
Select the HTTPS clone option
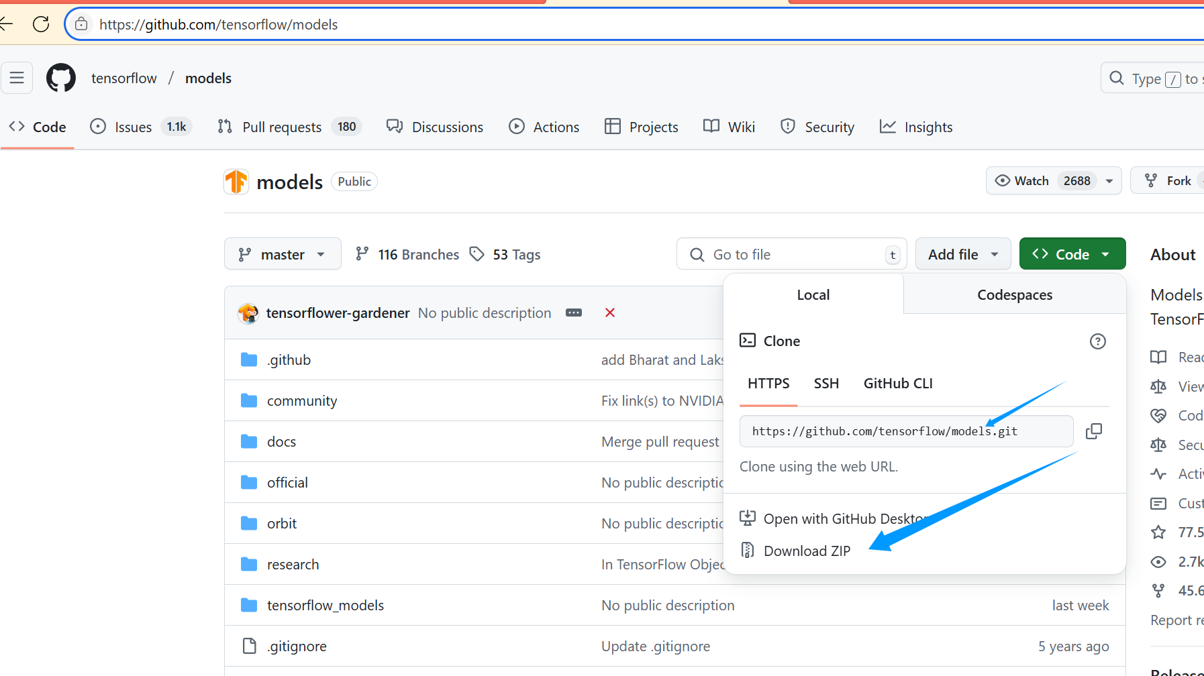tap(768, 383)
